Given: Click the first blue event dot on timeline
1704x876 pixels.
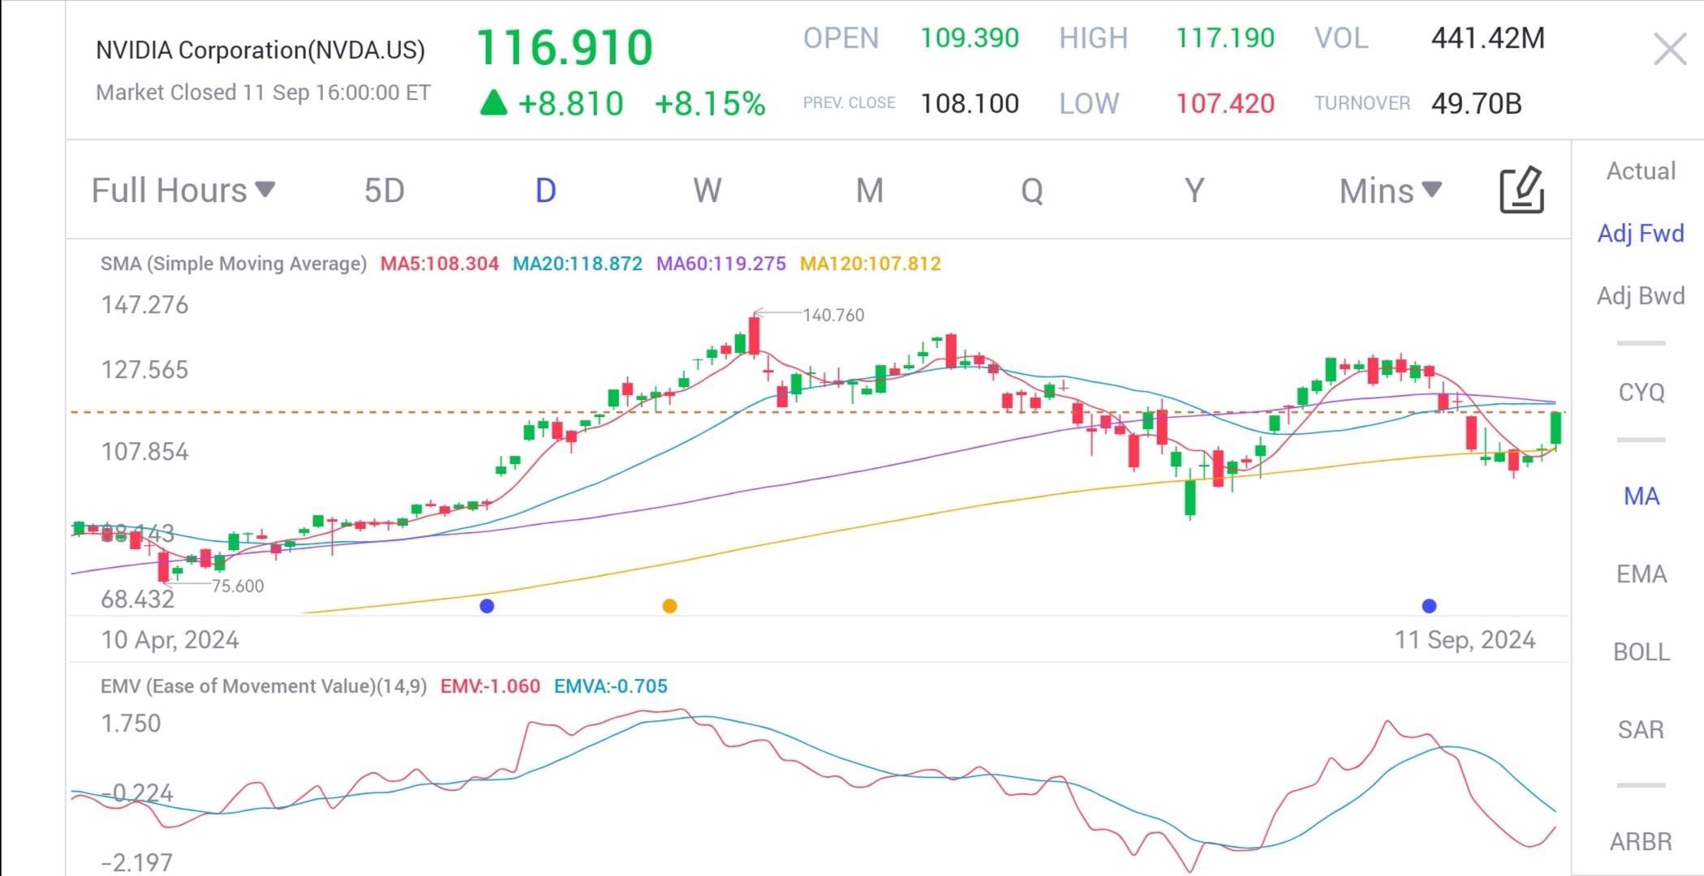Looking at the screenshot, I should pyautogui.click(x=487, y=606).
